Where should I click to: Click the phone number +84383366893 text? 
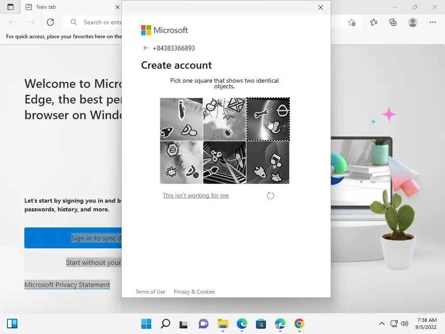pyautogui.click(x=174, y=48)
